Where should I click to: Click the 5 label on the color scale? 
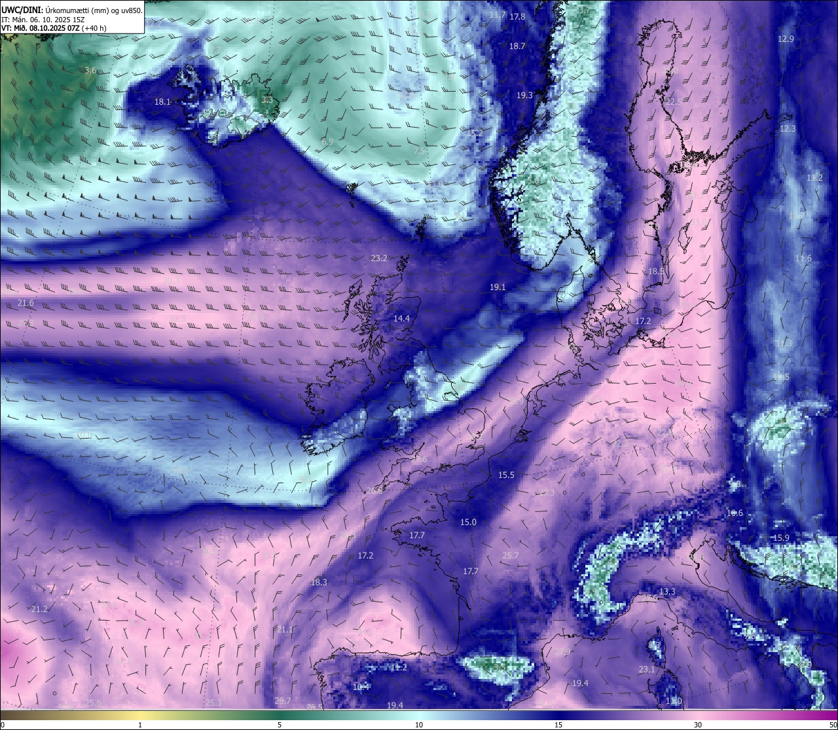tap(280, 725)
